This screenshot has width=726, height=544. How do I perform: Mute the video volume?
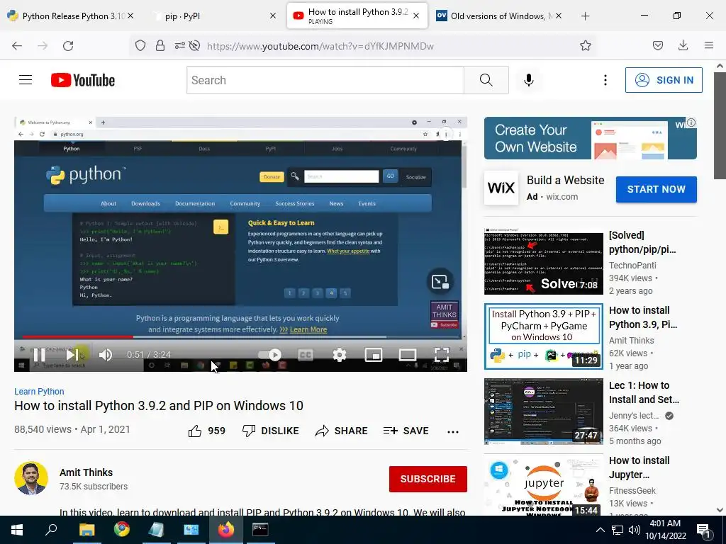point(106,355)
